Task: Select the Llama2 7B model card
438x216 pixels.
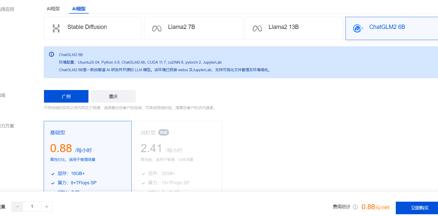Action: click(x=193, y=28)
